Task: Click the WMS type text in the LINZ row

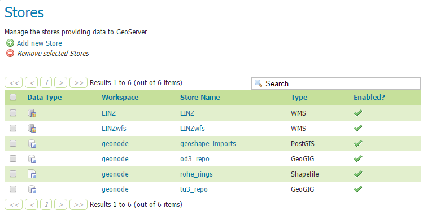Action: pos(298,113)
